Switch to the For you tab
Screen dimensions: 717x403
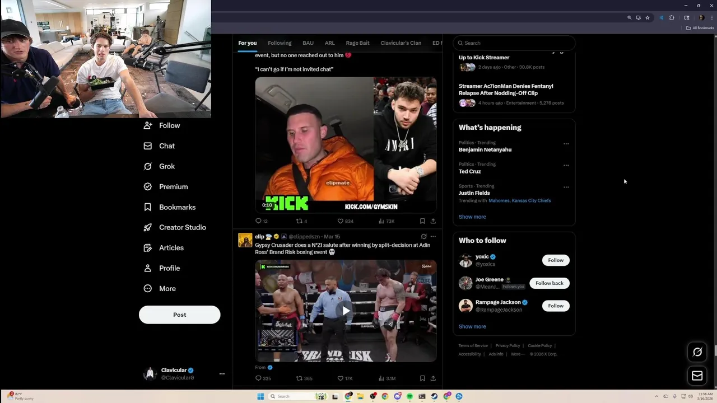tap(247, 43)
